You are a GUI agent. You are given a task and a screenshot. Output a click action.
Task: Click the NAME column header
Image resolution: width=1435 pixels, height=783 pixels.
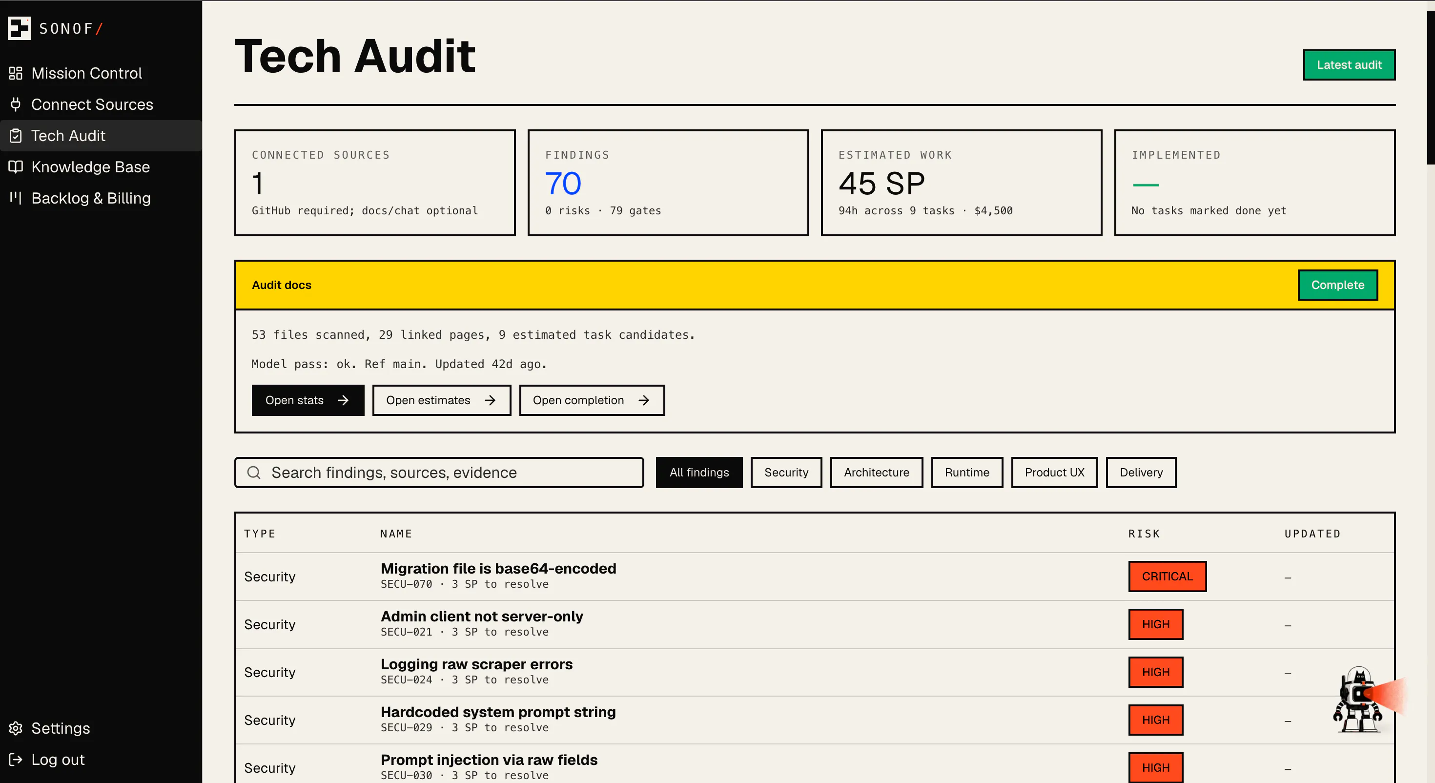point(396,534)
